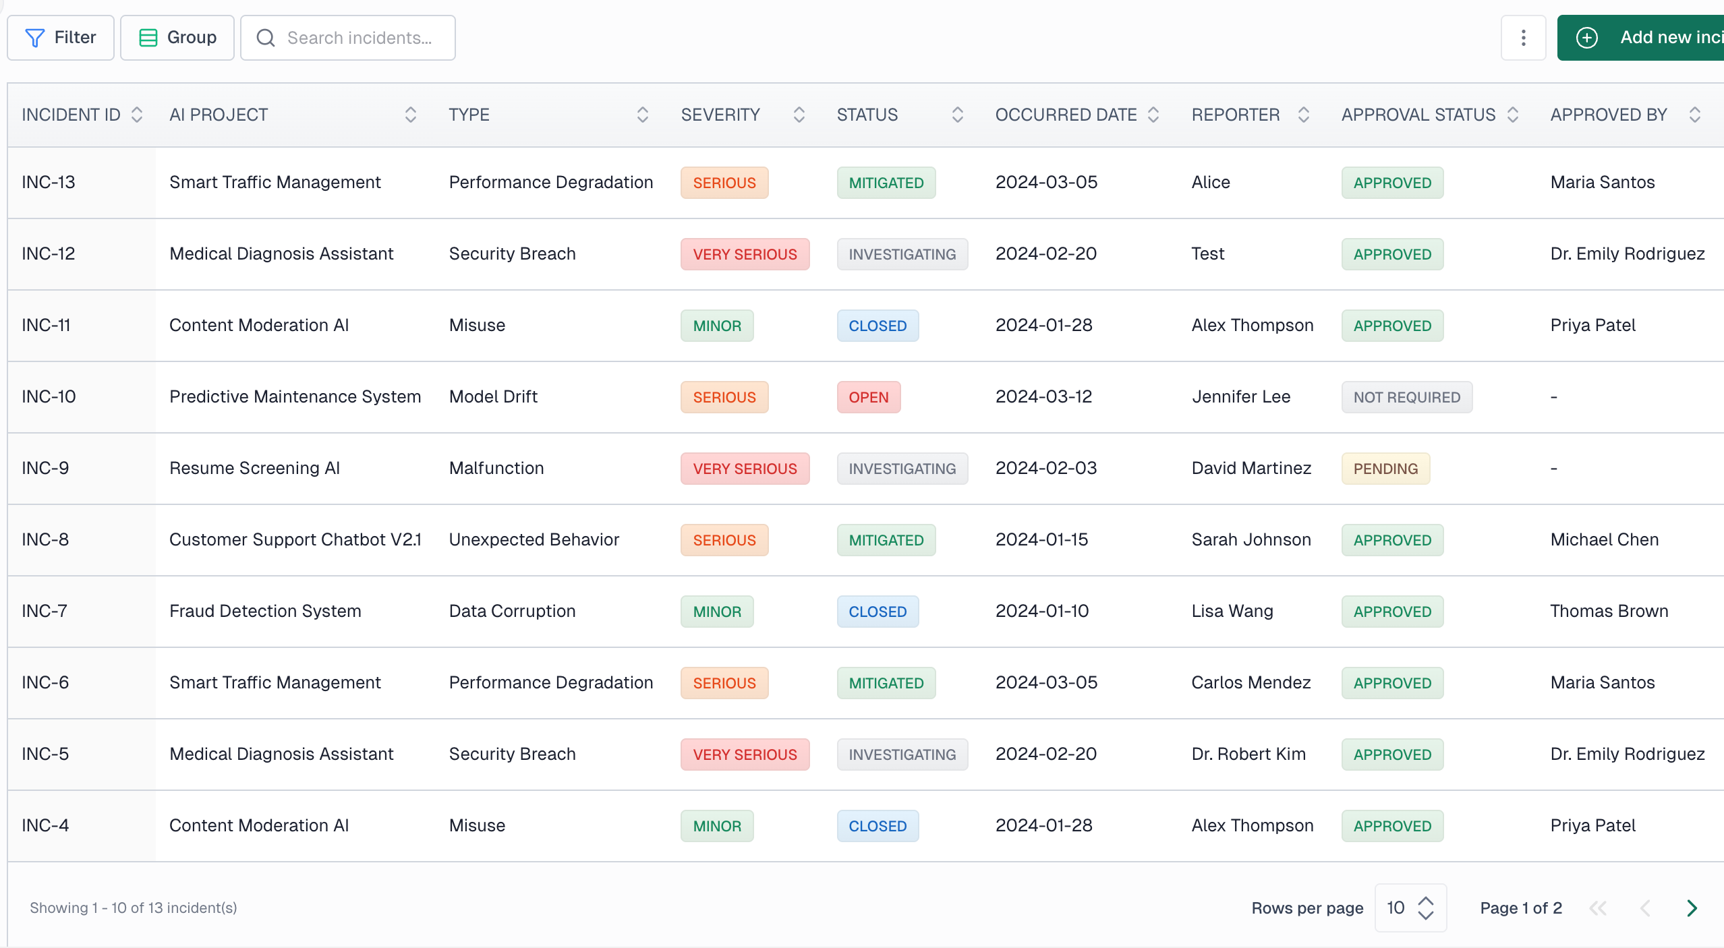
Task: Click the green Group icon
Action: [x=148, y=37]
